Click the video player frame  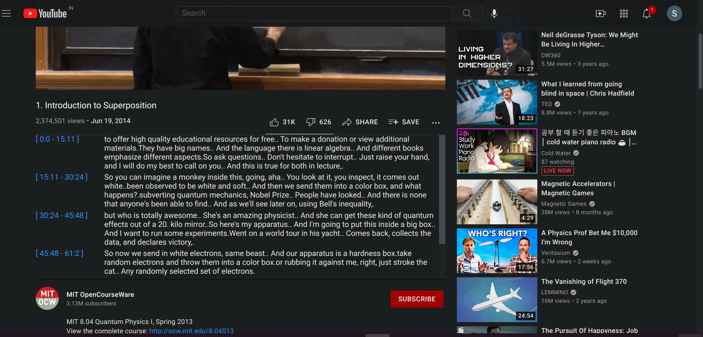click(x=241, y=58)
